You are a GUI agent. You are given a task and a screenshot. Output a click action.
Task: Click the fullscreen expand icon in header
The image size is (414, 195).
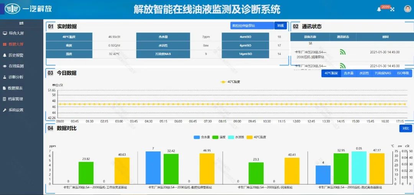392,10
